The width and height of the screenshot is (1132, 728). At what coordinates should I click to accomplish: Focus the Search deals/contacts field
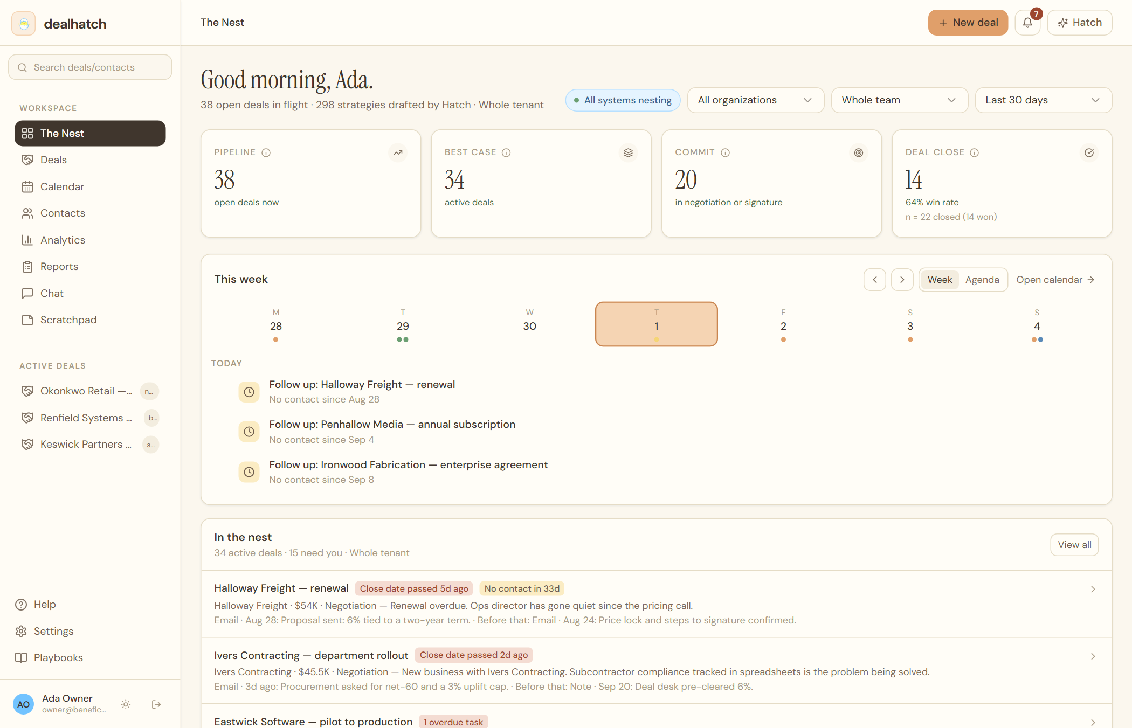tap(90, 67)
